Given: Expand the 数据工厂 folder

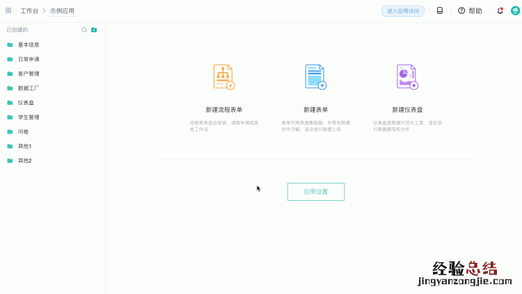Looking at the screenshot, I should tap(29, 88).
